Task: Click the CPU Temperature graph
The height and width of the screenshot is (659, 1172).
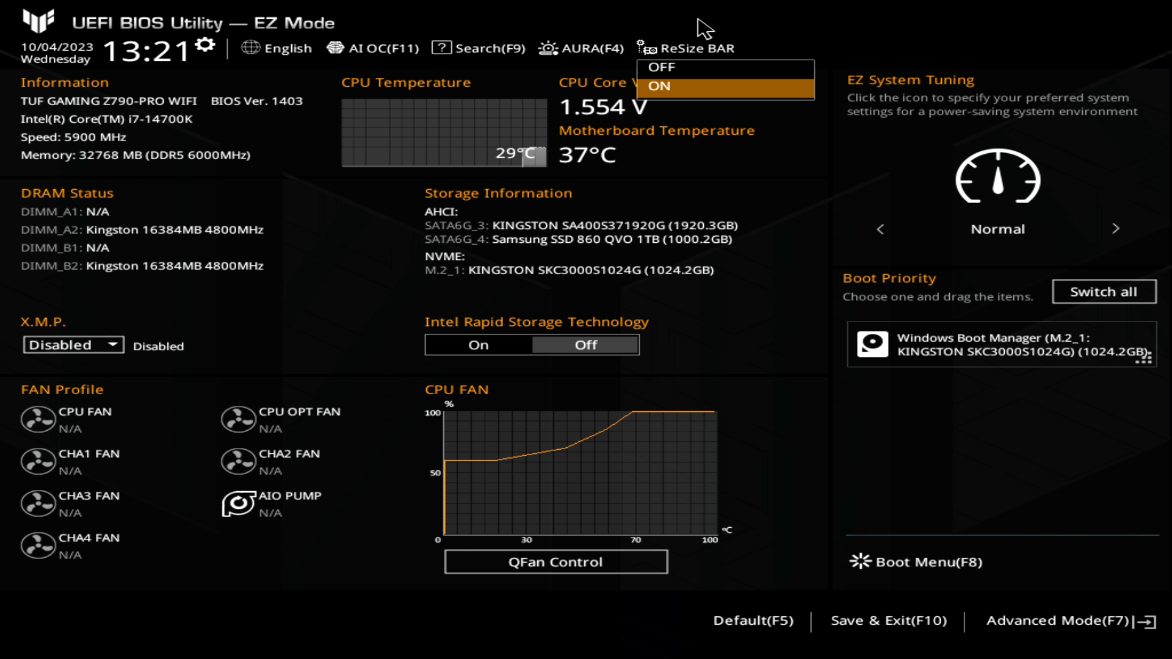Action: click(444, 132)
